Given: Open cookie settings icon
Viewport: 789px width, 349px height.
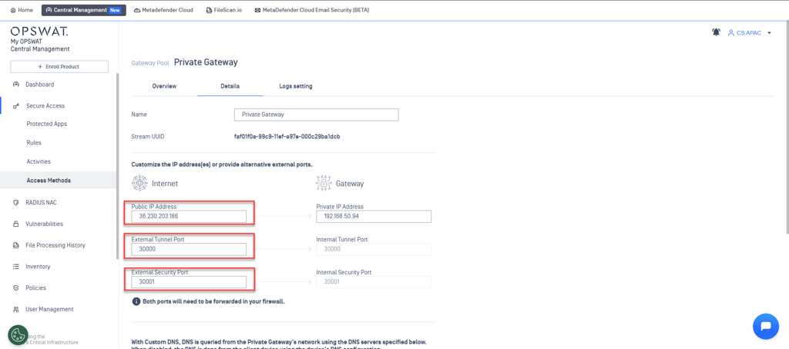Looking at the screenshot, I should 18,335.
